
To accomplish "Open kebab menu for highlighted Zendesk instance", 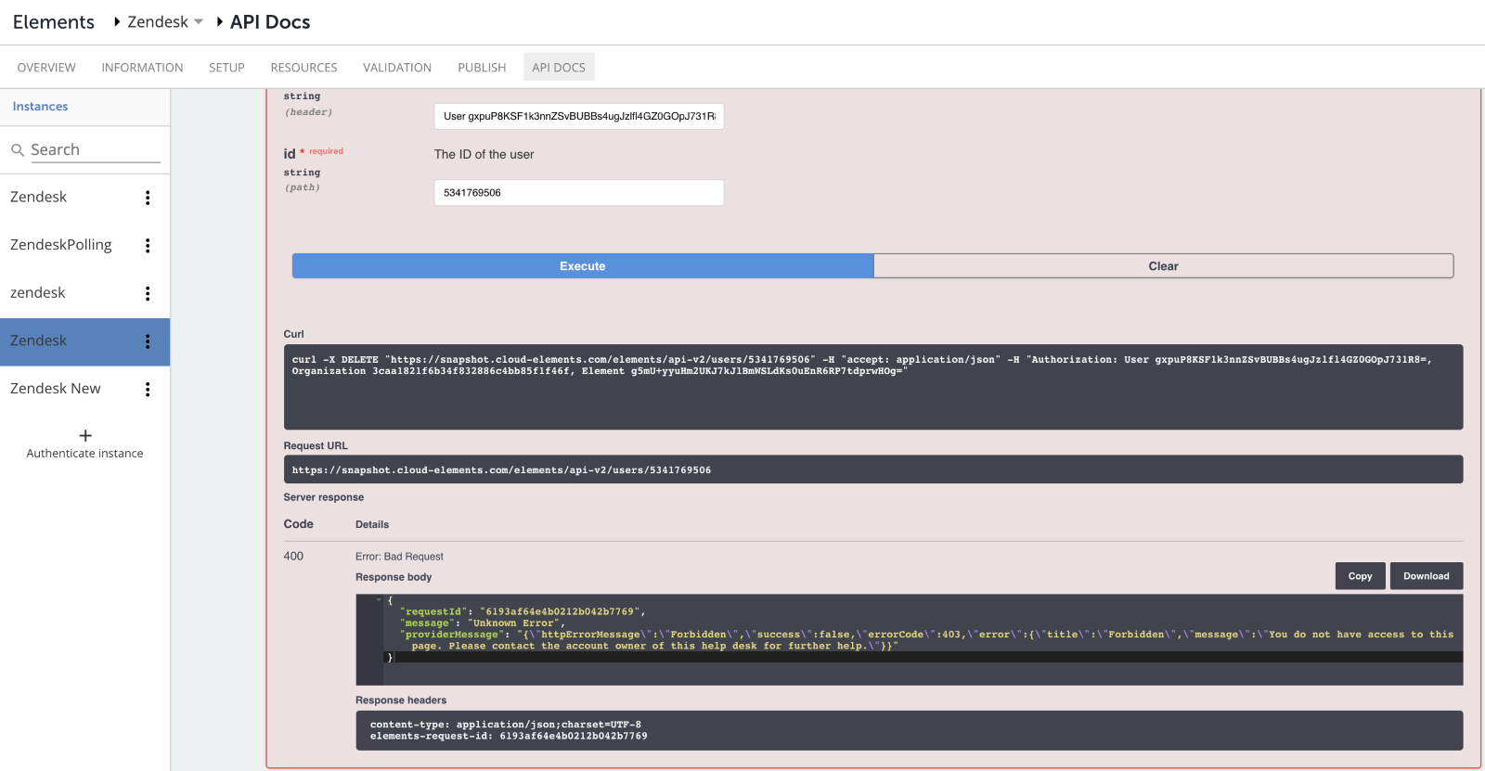I will [x=148, y=341].
